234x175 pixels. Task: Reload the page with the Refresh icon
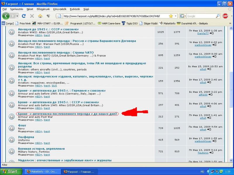pos(24,16)
